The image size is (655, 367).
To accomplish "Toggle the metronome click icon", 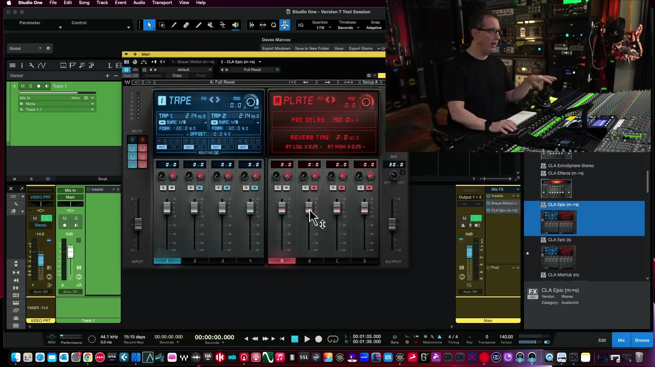I will 439,336.
